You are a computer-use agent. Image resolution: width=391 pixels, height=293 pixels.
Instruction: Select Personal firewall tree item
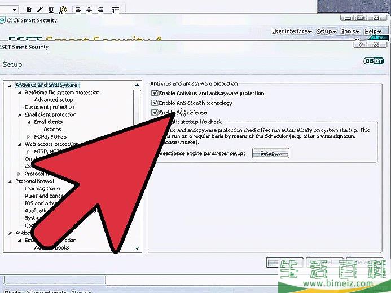coord(34,181)
